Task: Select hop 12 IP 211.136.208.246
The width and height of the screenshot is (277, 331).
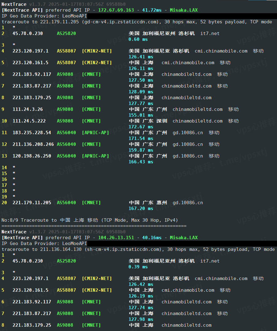Action: pos(33,144)
